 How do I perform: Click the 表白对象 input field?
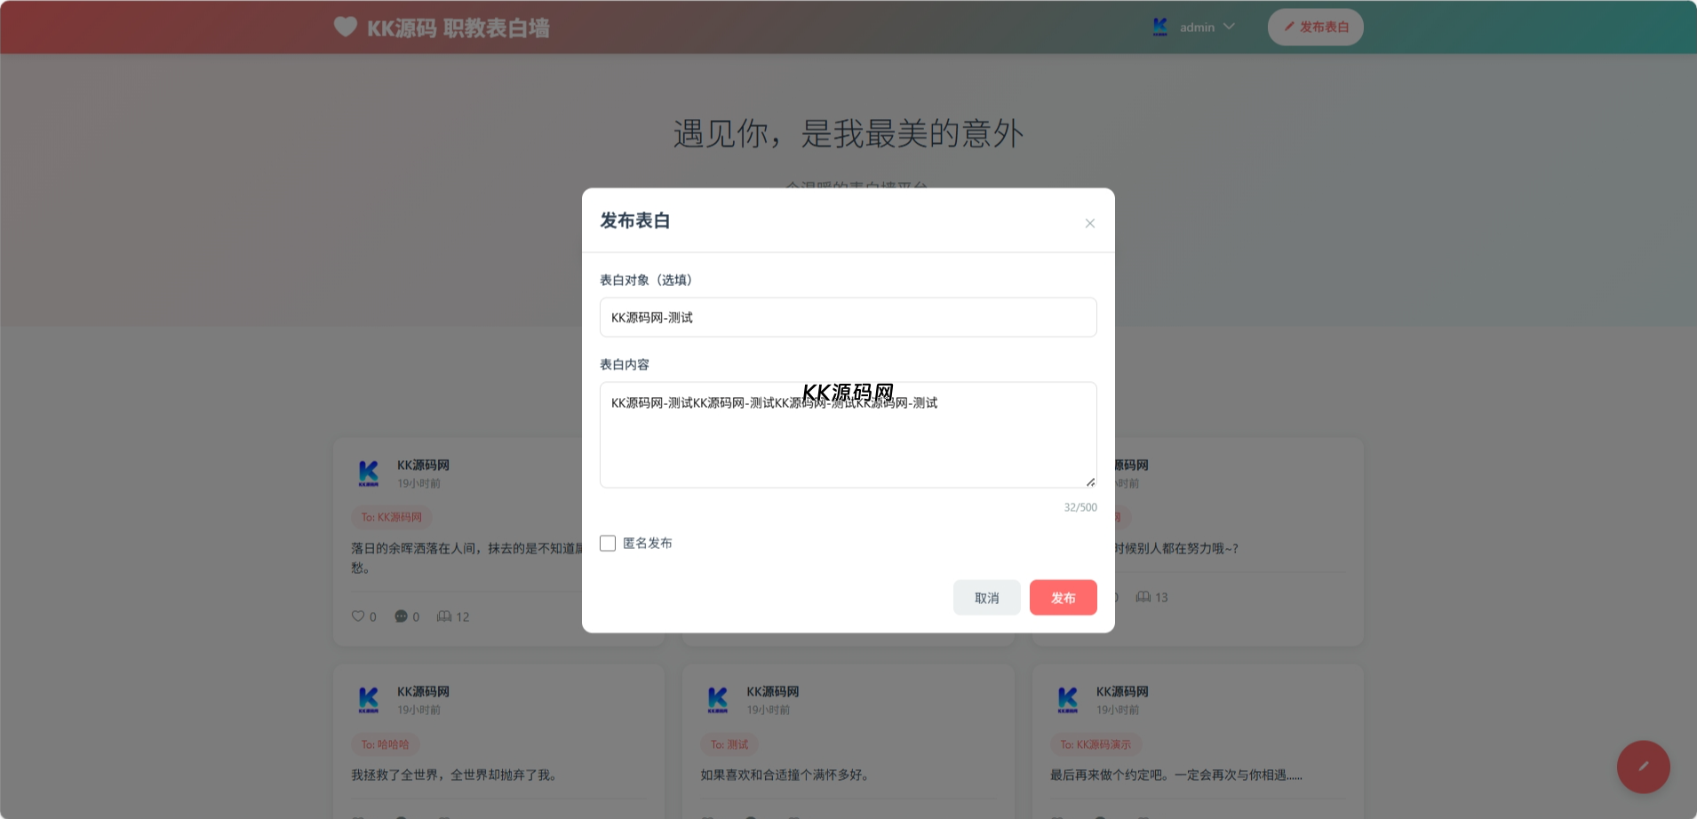pos(848,317)
